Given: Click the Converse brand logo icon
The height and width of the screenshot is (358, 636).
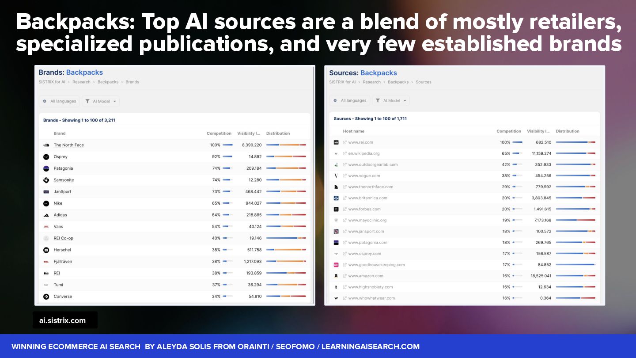Looking at the screenshot, I should [46, 297].
